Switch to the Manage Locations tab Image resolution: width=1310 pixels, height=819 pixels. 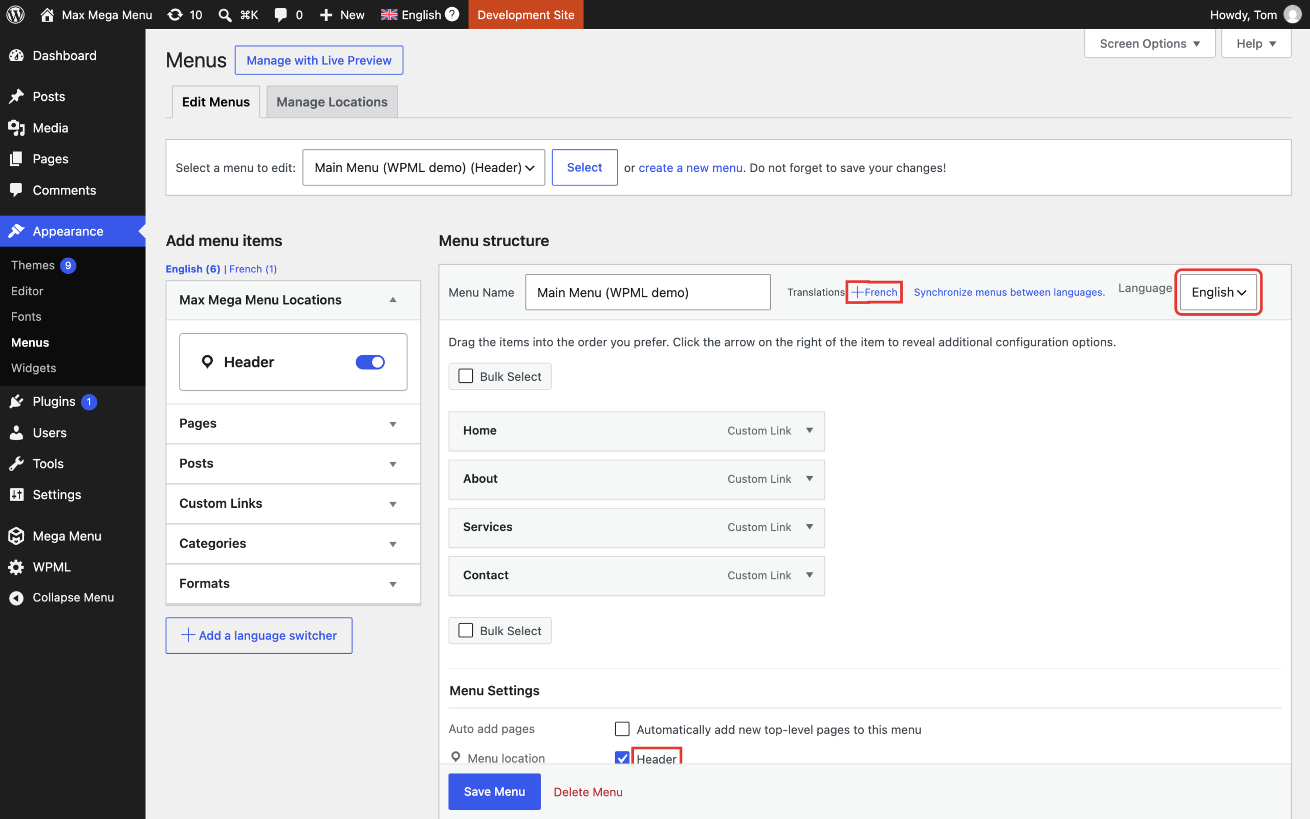[332, 102]
